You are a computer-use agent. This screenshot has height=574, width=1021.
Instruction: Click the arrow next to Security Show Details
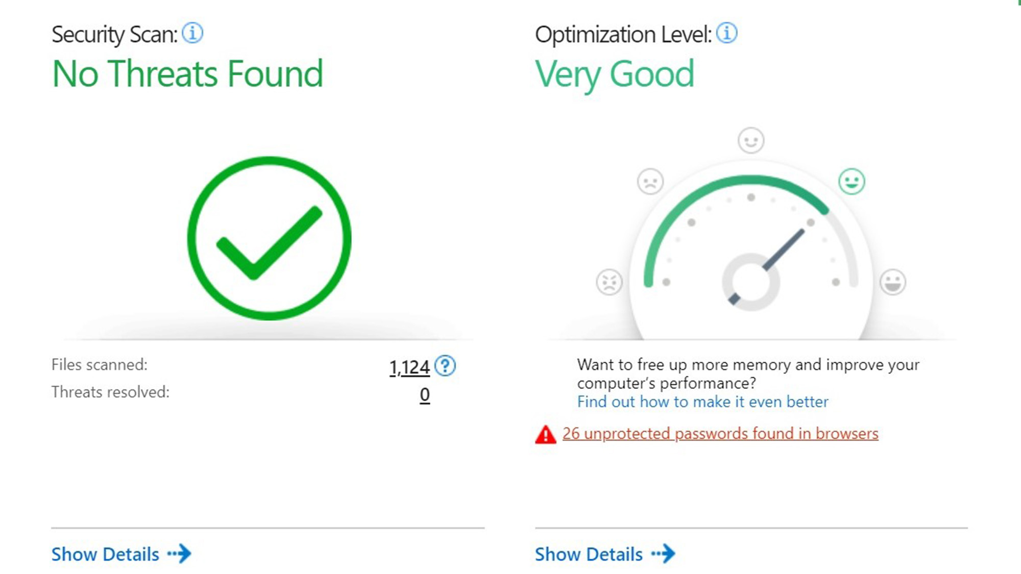[180, 554]
